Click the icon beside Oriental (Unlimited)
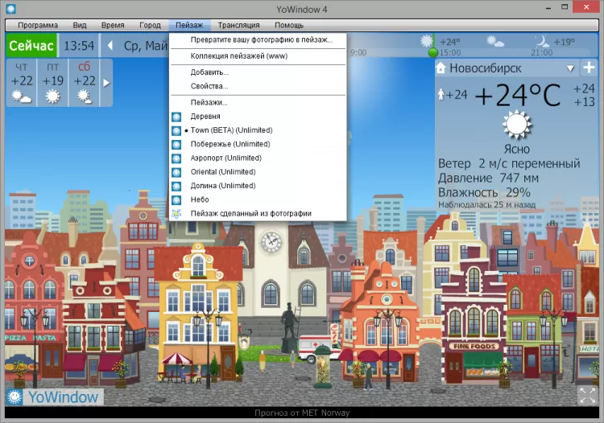The height and width of the screenshot is (423, 604). 176,172
